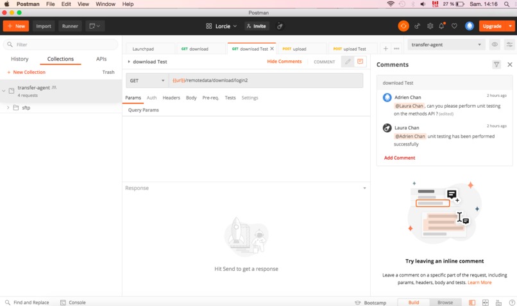Click the heart icon in header

[454, 26]
